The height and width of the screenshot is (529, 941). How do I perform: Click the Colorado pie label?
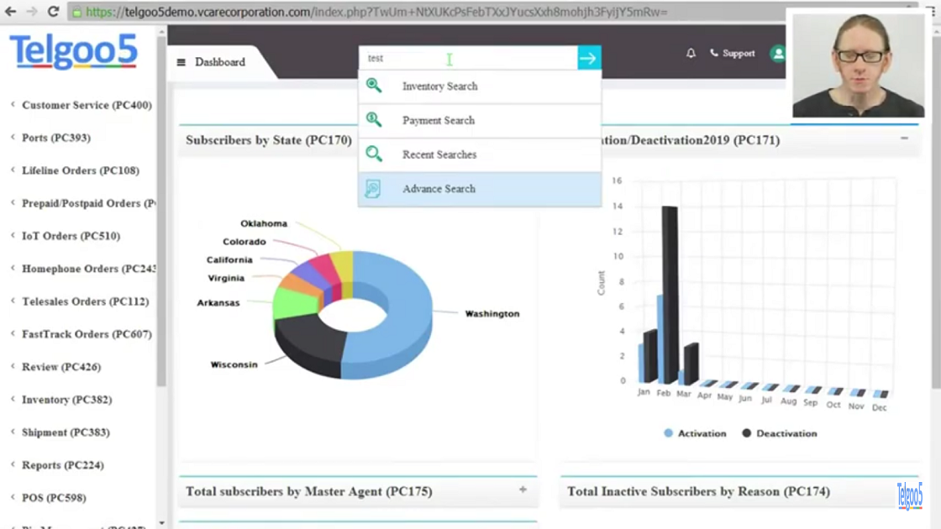tap(244, 242)
